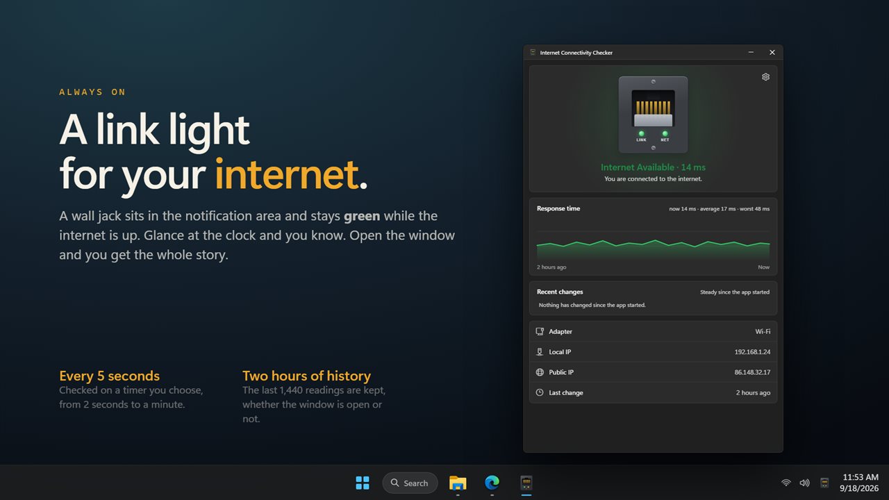Open settings with the gear icon

coord(765,77)
